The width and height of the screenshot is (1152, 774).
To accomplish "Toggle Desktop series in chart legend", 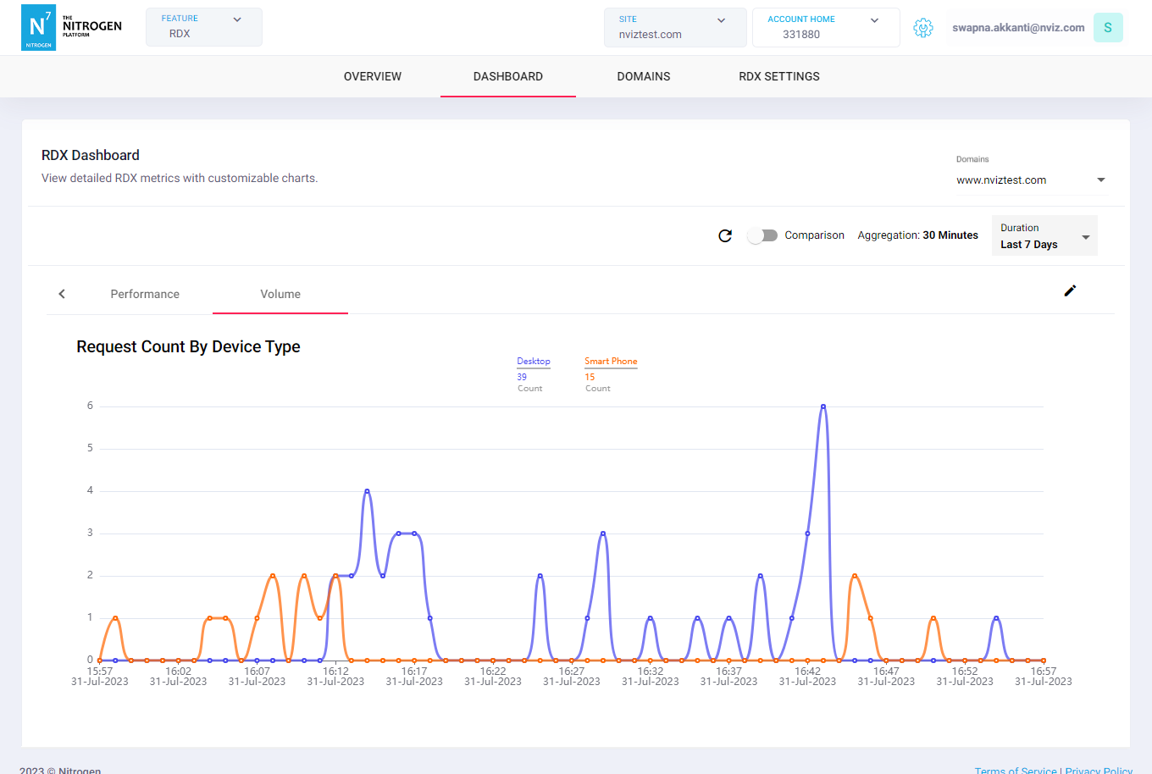I will [534, 362].
